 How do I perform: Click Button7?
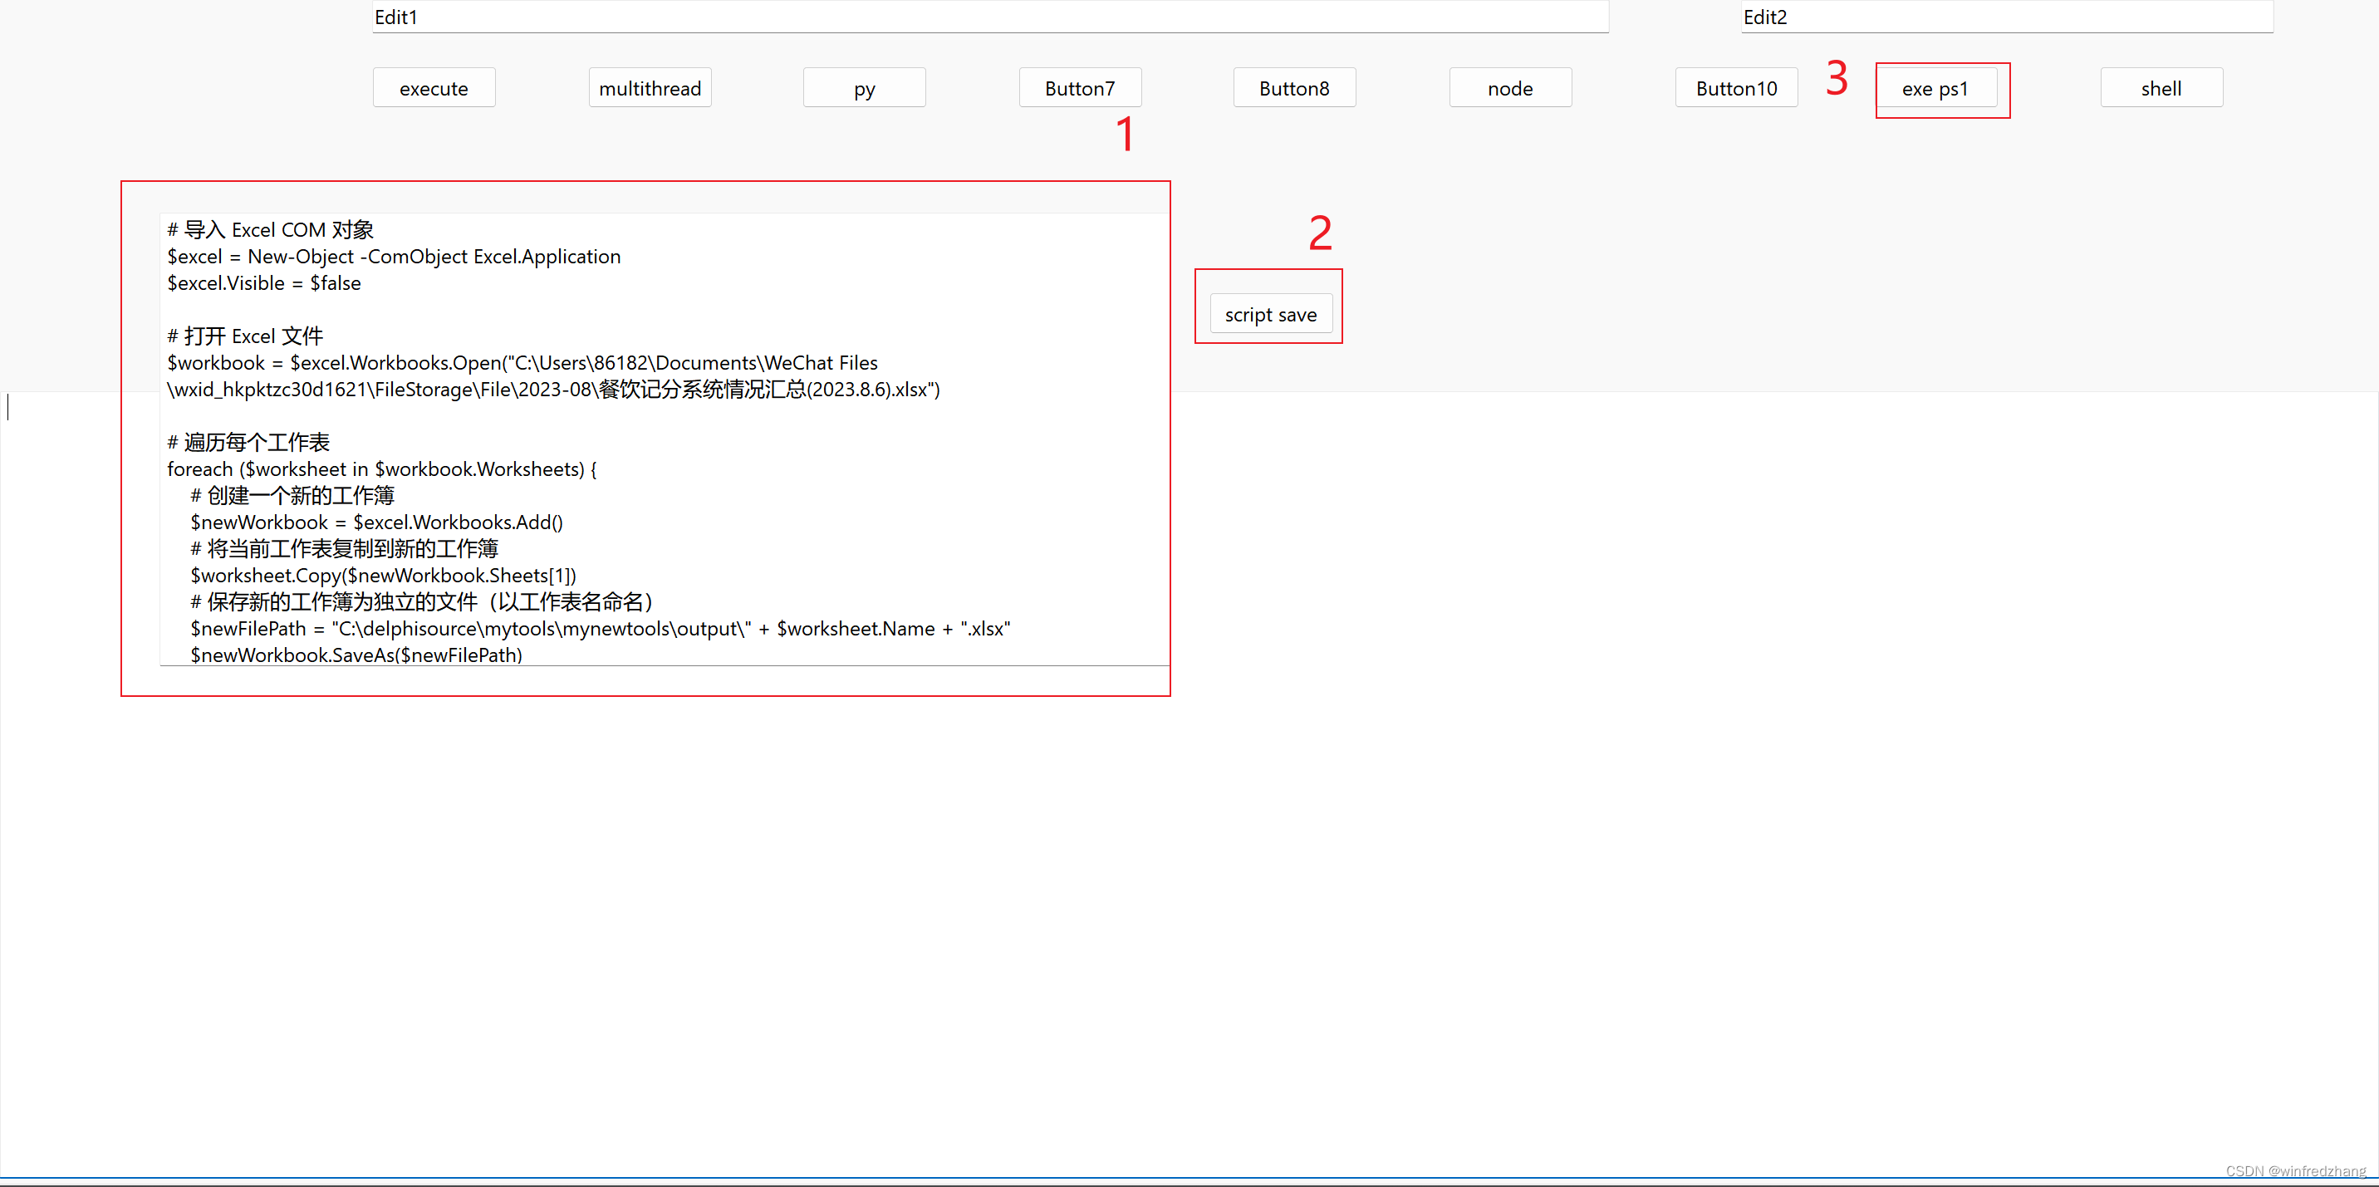point(1081,88)
